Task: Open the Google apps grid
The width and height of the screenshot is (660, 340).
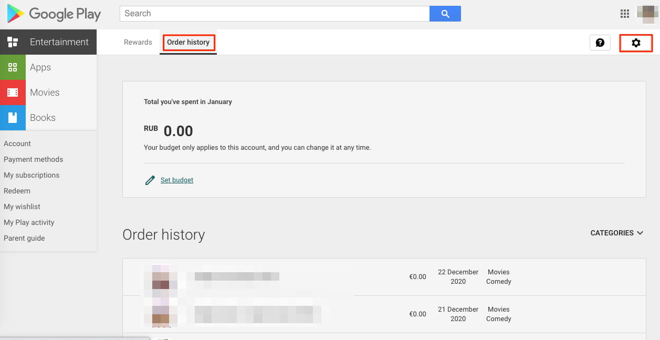Action: pos(624,14)
